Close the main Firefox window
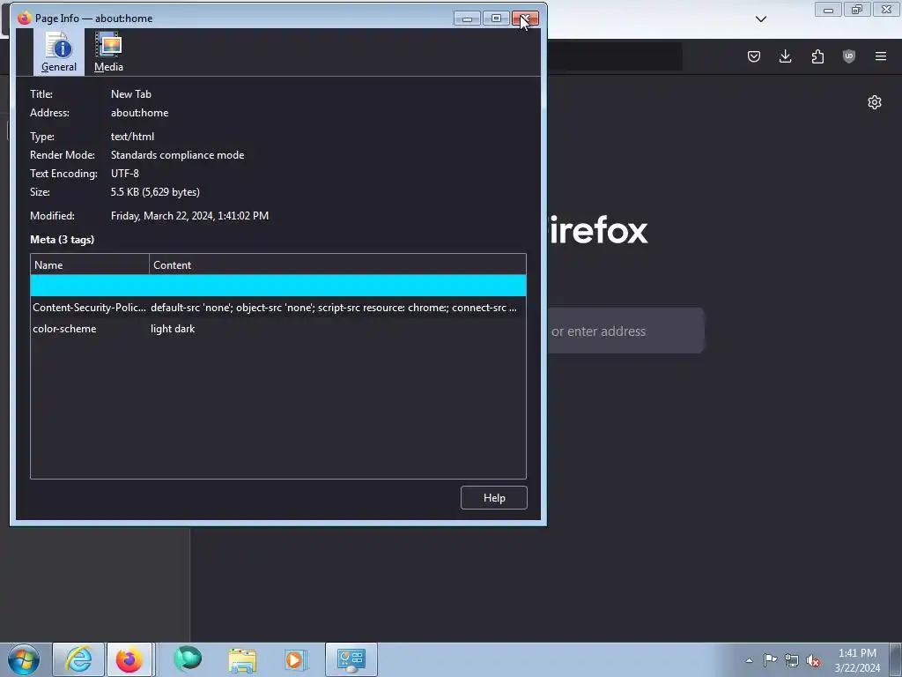 (x=886, y=10)
